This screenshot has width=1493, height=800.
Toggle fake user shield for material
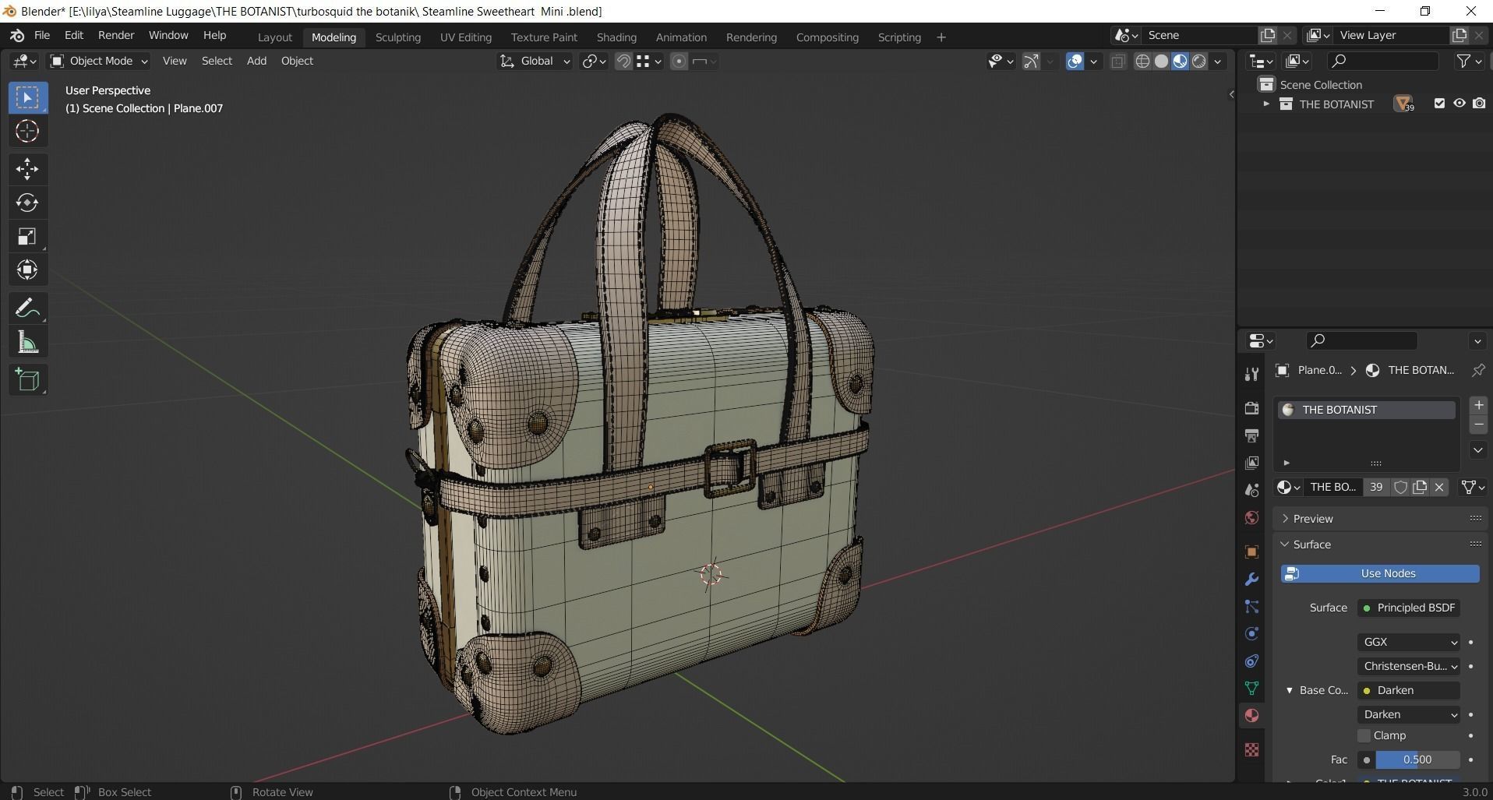click(x=1400, y=487)
